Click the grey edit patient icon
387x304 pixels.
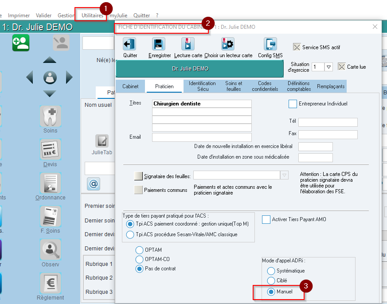click(61, 43)
